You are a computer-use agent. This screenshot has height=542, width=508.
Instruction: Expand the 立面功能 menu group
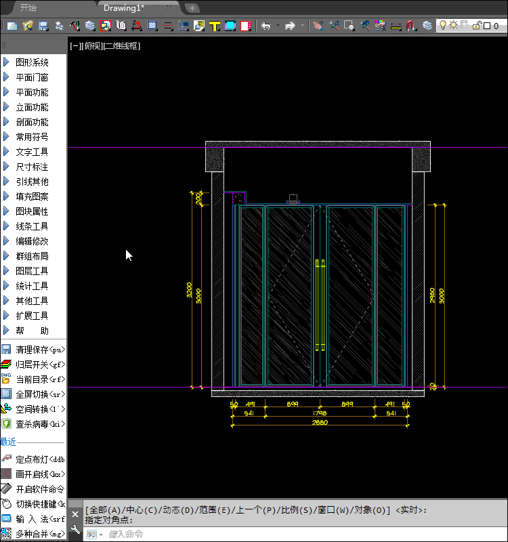pyautogui.click(x=33, y=107)
